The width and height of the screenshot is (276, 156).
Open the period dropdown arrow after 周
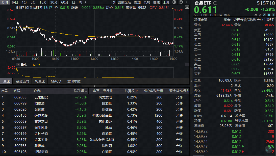click(85, 2)
